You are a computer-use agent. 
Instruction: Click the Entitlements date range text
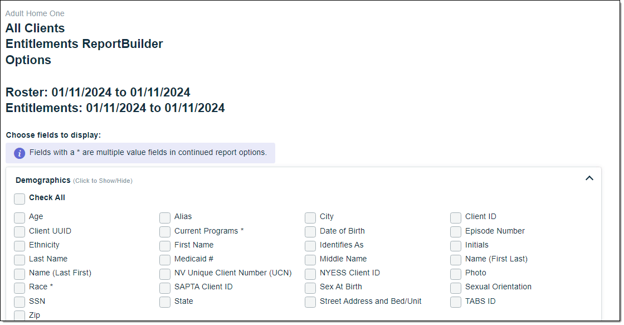coord(115,108)
